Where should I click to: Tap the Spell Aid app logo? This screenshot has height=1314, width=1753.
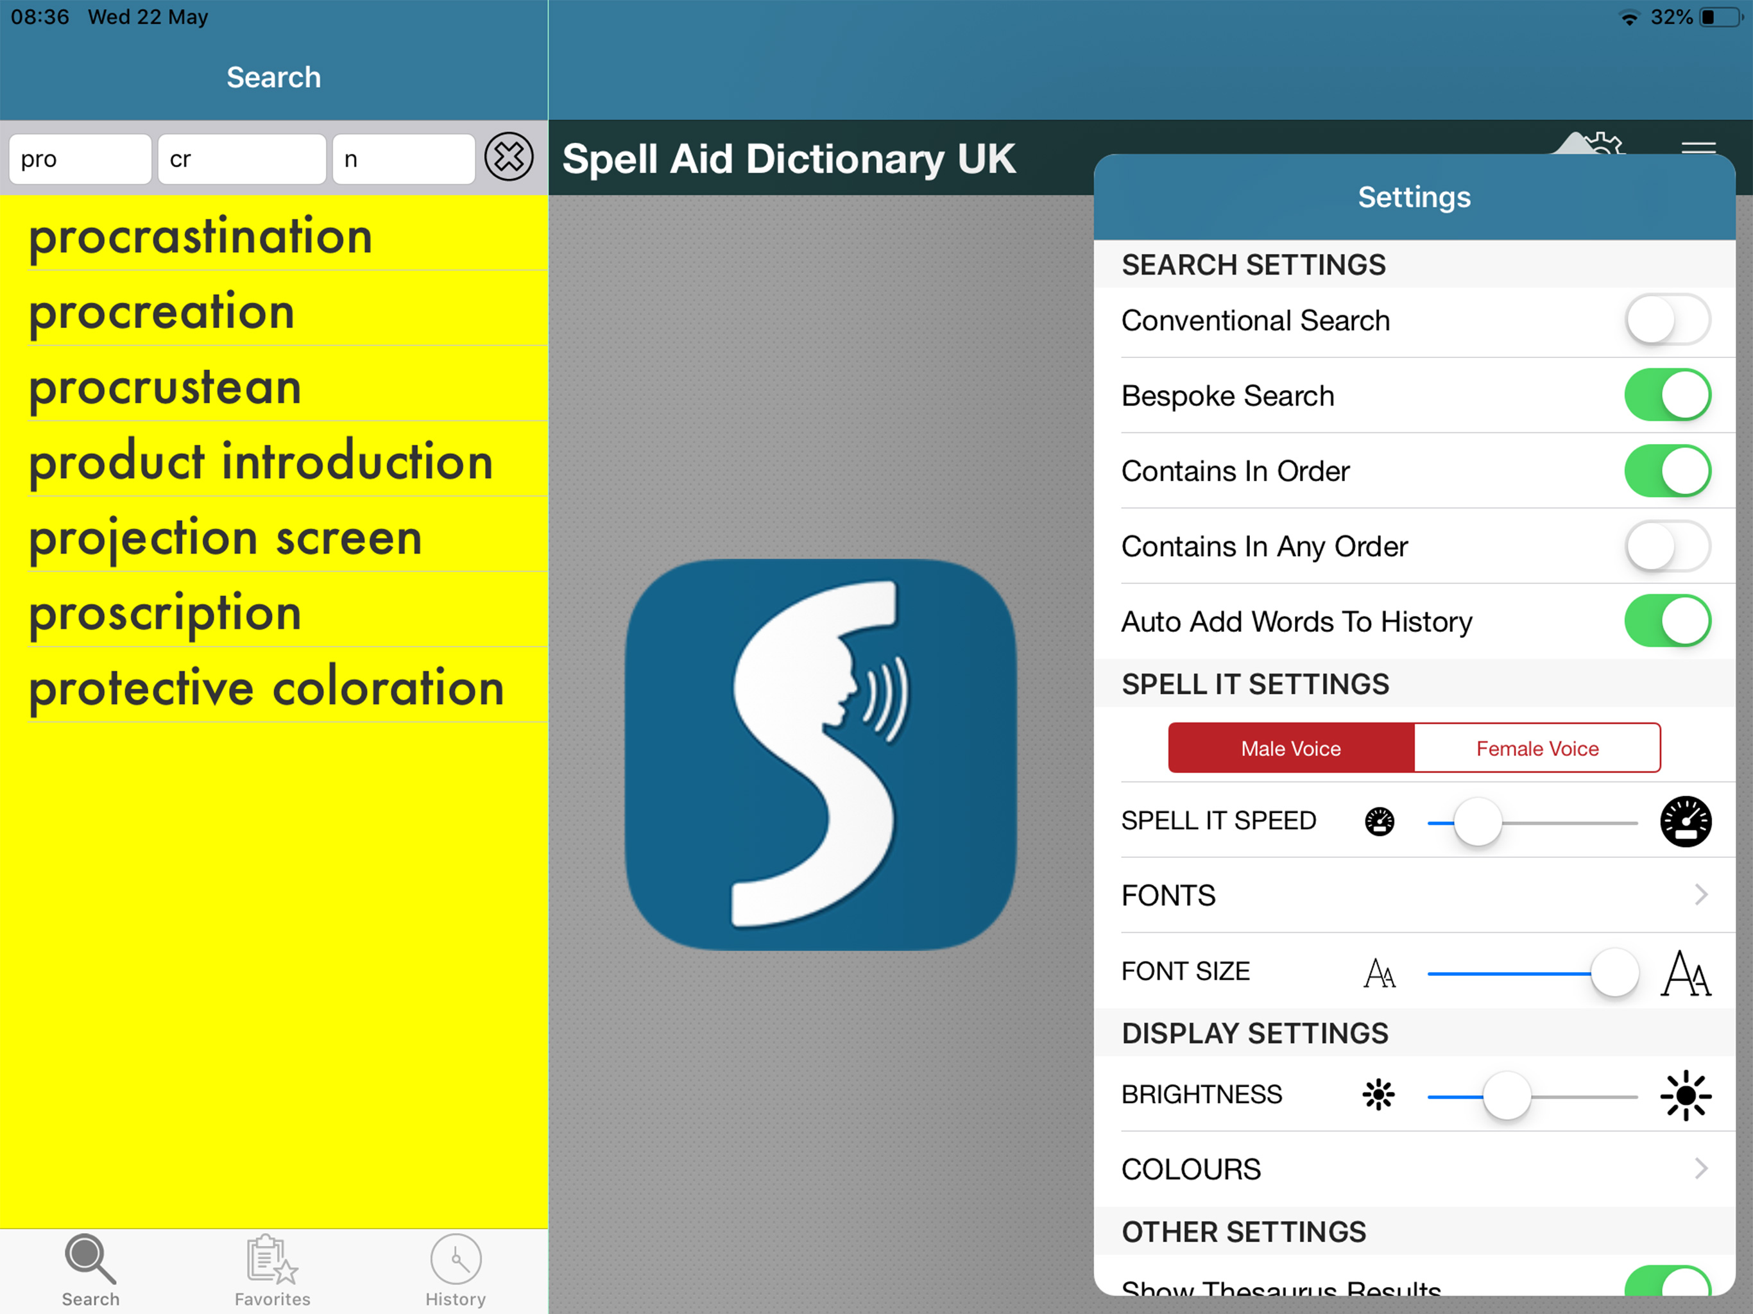(x=820, y=755)
